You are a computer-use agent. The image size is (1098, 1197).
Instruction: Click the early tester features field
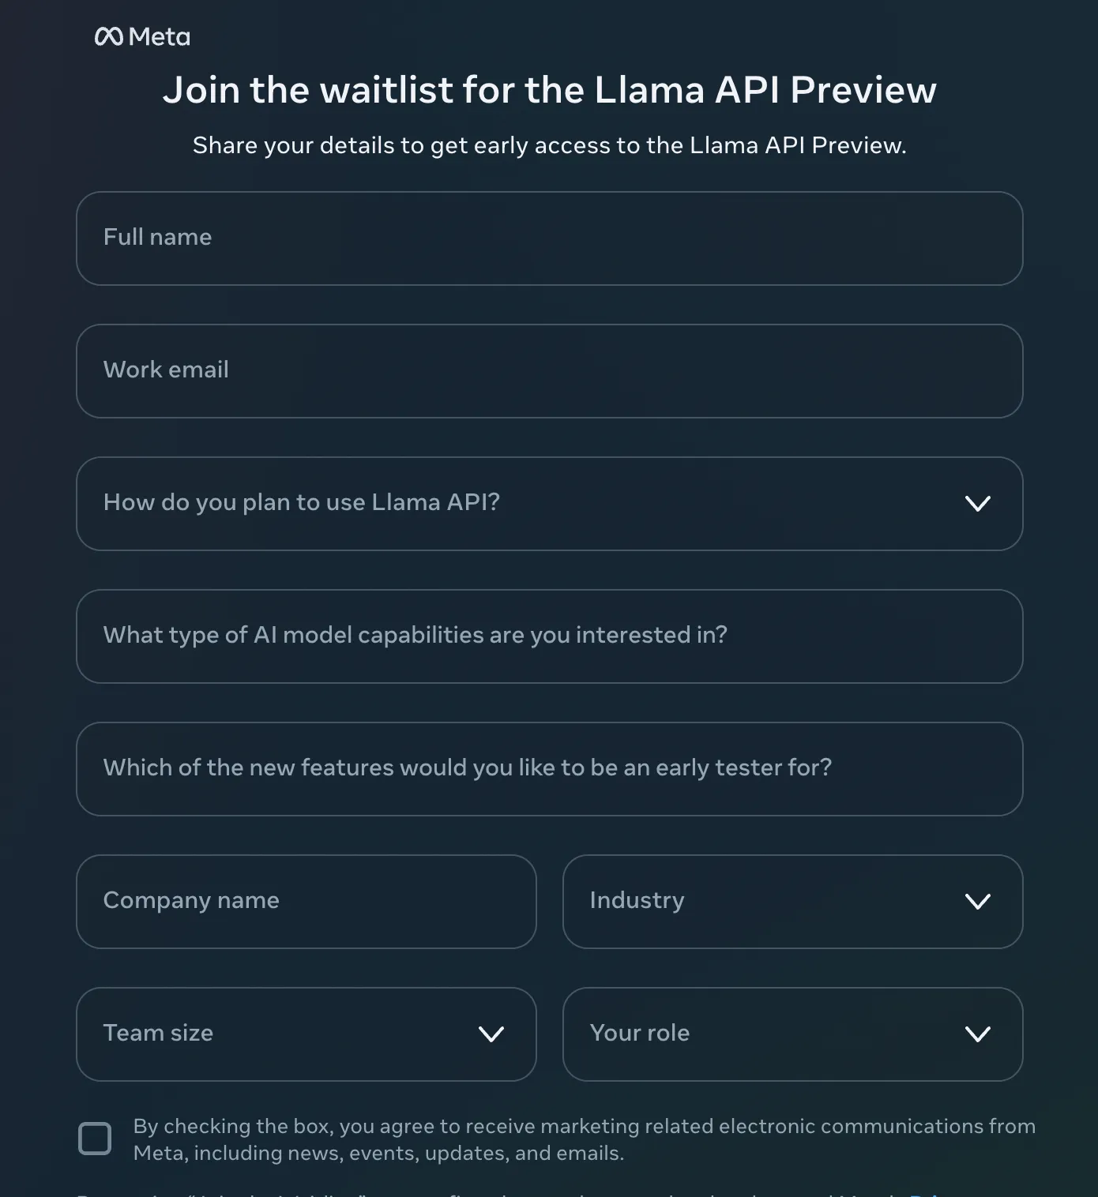[549, 769]
